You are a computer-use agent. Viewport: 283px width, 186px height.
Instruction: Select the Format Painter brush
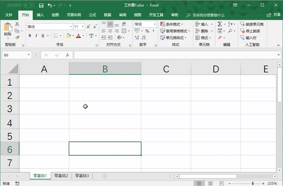pos(17,37)
